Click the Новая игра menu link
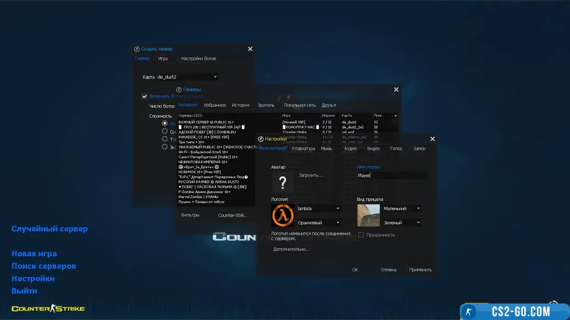 tap(34, 253)
